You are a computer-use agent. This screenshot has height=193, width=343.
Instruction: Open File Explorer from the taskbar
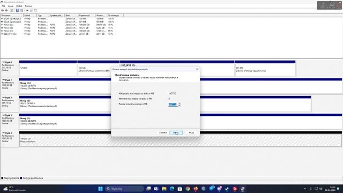(x=164, y=189)
